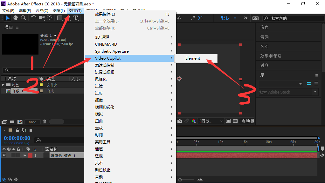Select the Rotation tool
This screenshot has width=325, height=183.
(x=34, y=18)
